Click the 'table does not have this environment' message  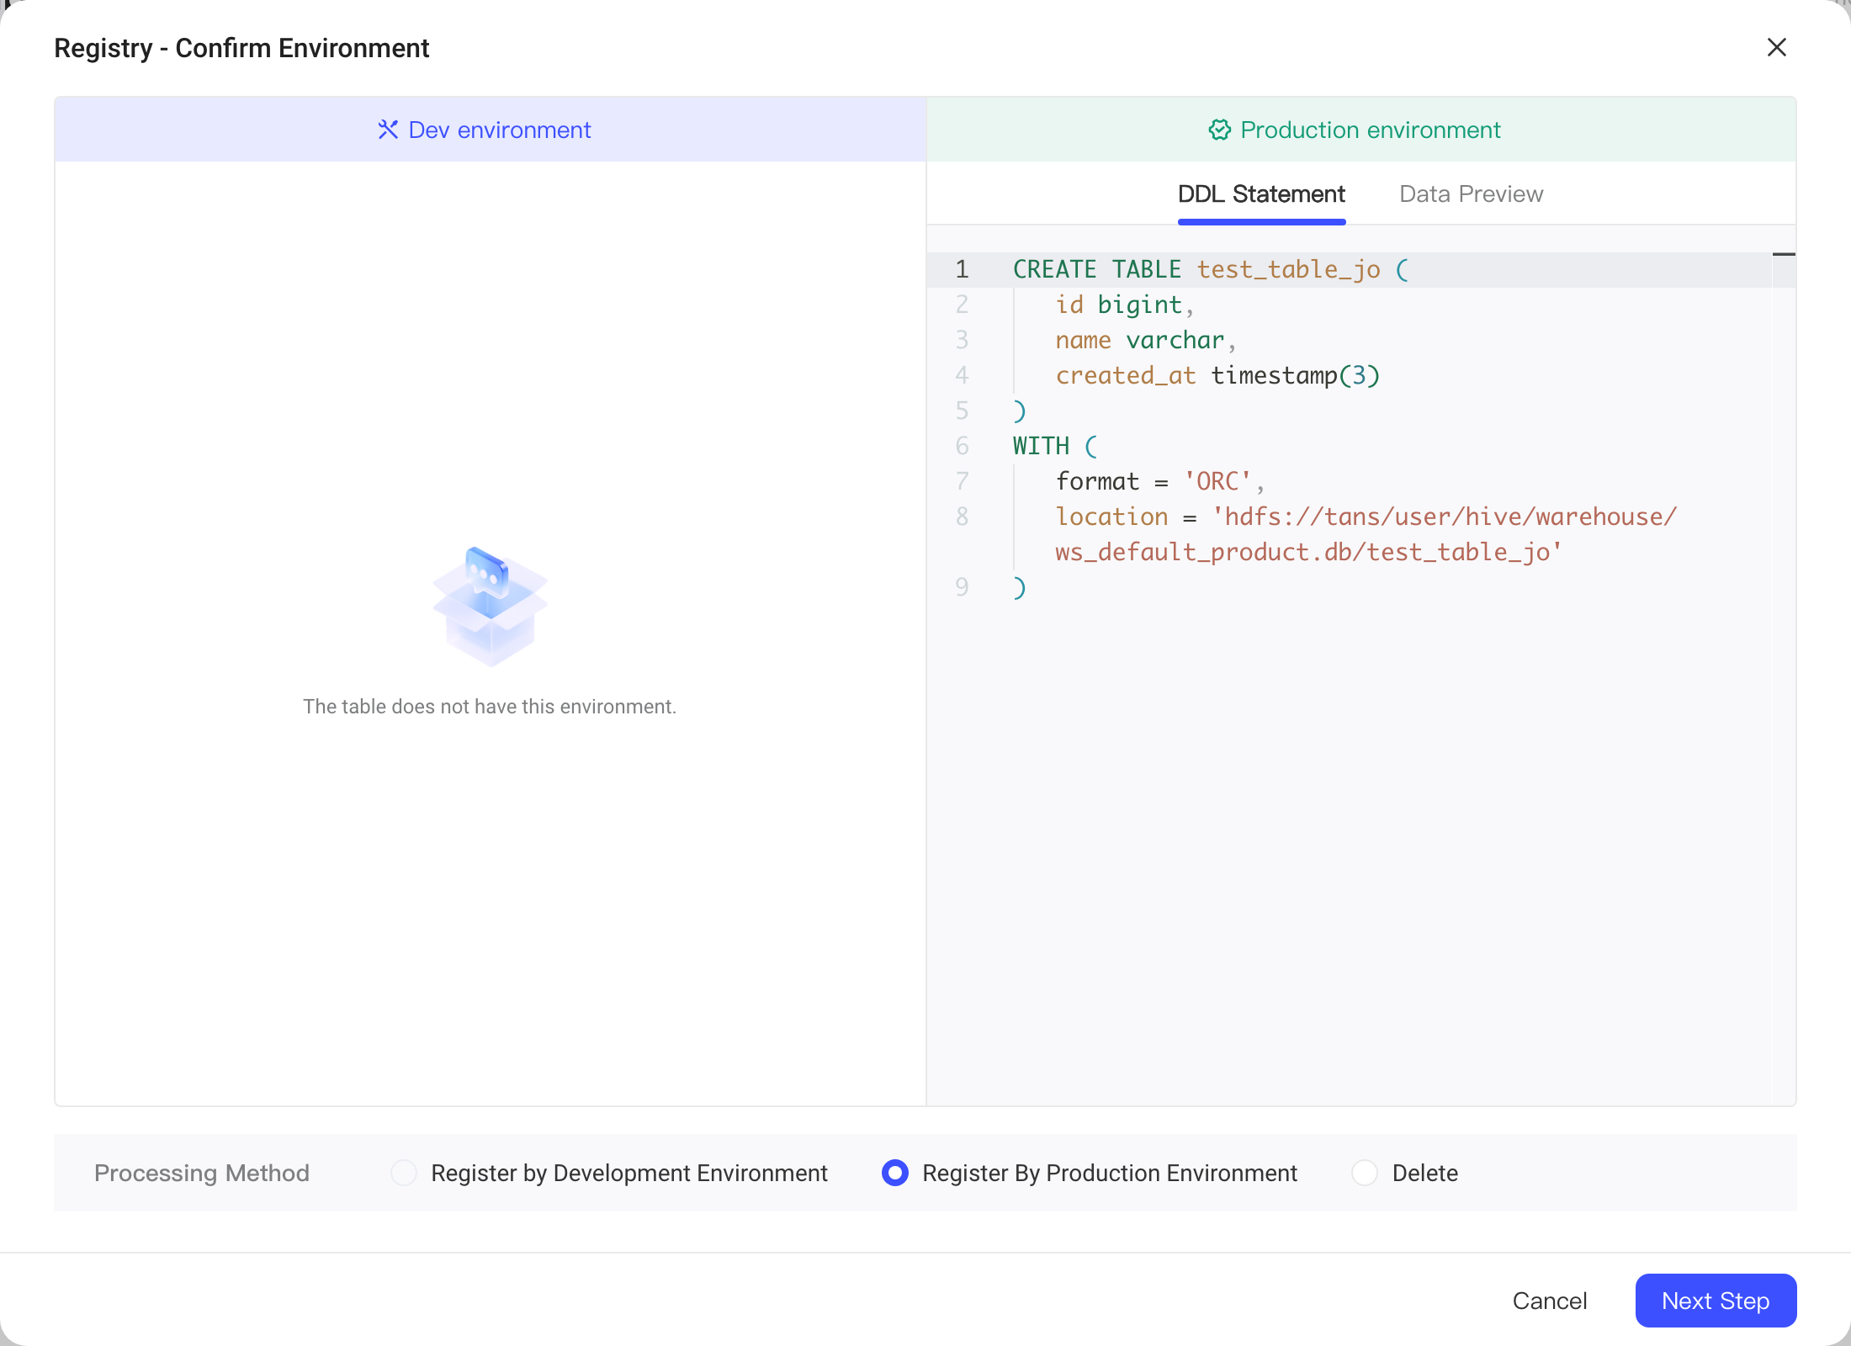click(490, 707)
